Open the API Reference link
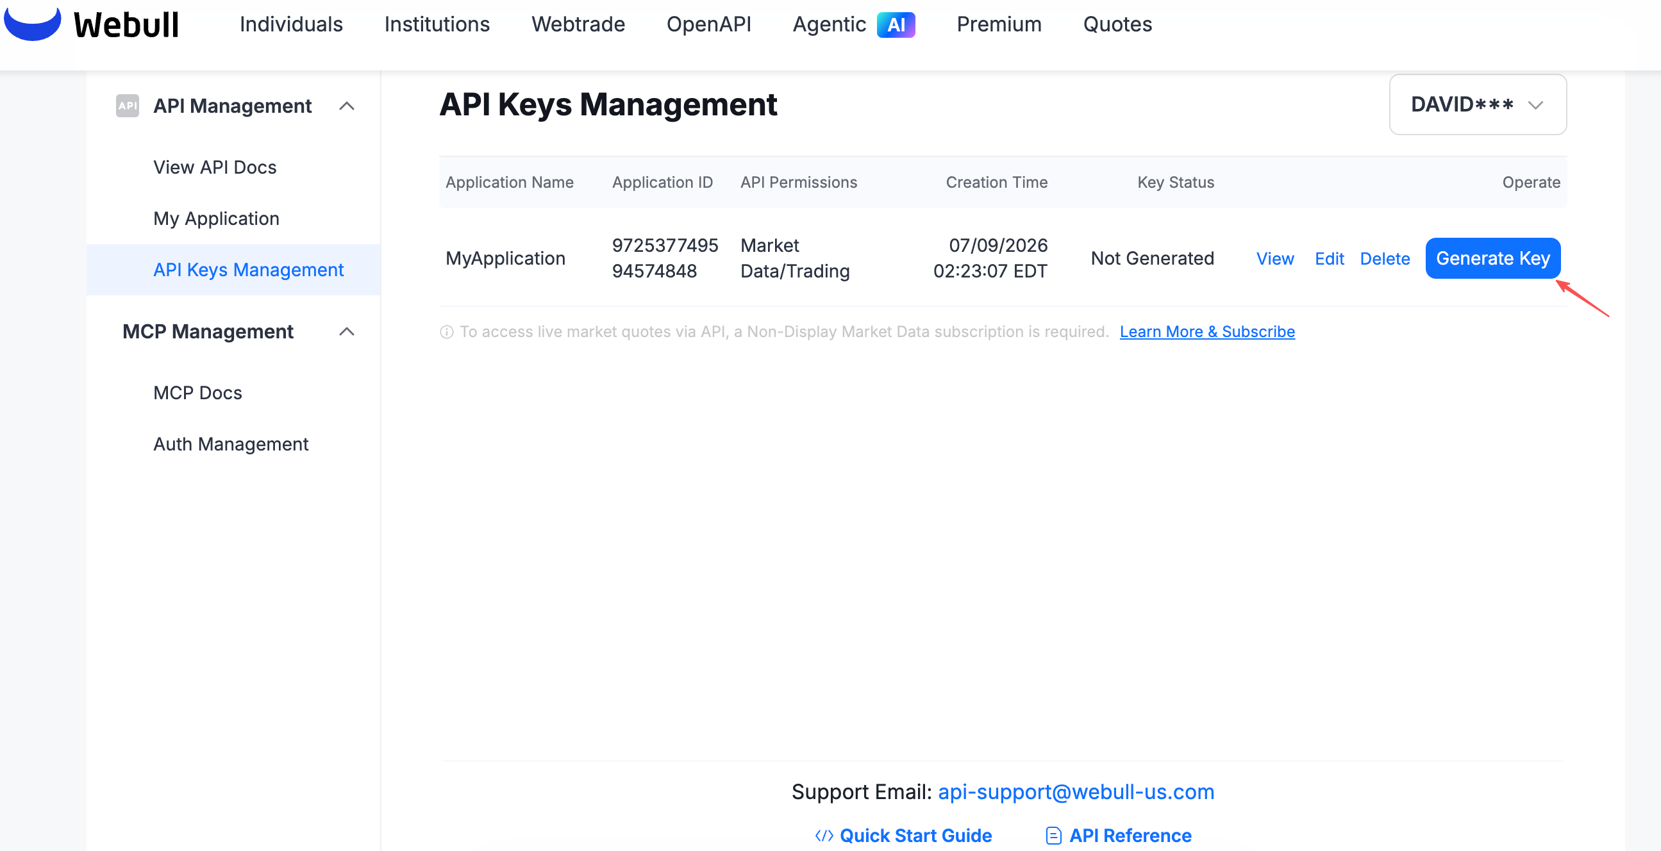The image size is (1661, 851). point(1130,836)
